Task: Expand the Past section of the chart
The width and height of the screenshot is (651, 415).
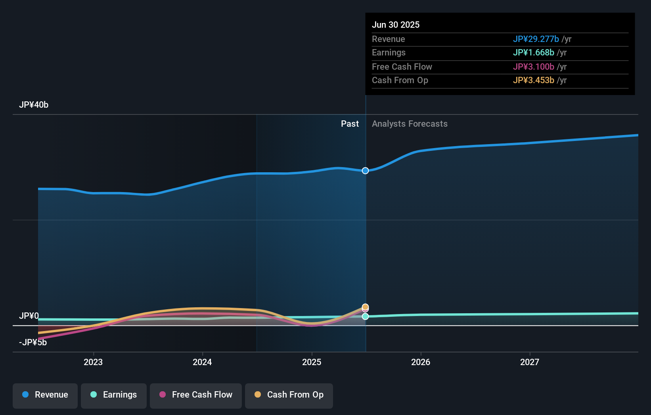Action: click(350, 124)
